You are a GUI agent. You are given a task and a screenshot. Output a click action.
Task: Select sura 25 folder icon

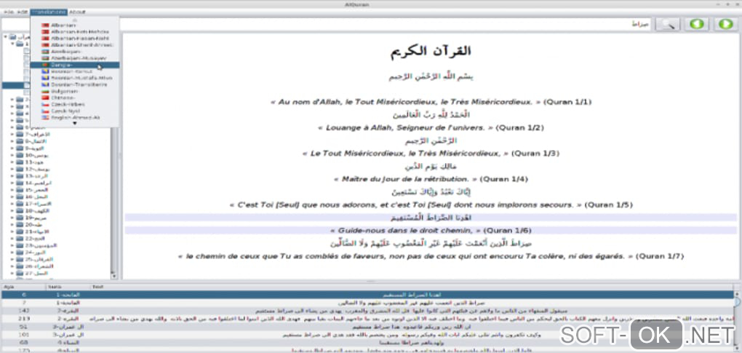click(20, 259)
